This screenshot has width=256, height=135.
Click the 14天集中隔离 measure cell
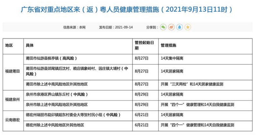(x=172, y=58)
